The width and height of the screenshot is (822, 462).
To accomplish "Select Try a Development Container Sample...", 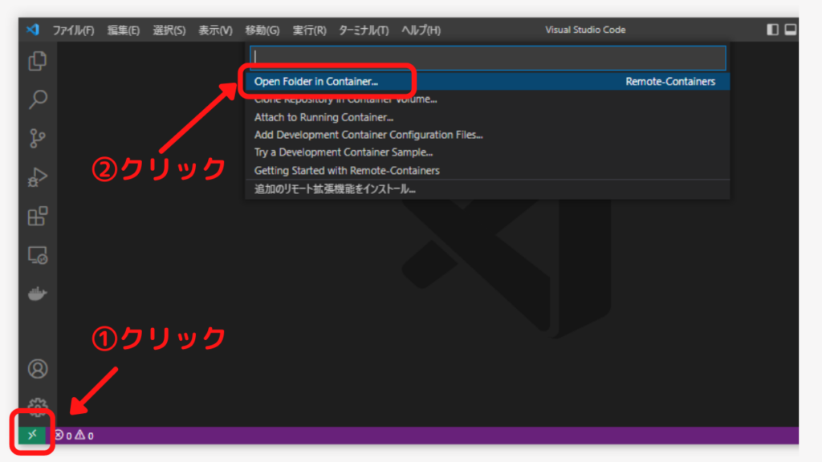I will 487,152.
